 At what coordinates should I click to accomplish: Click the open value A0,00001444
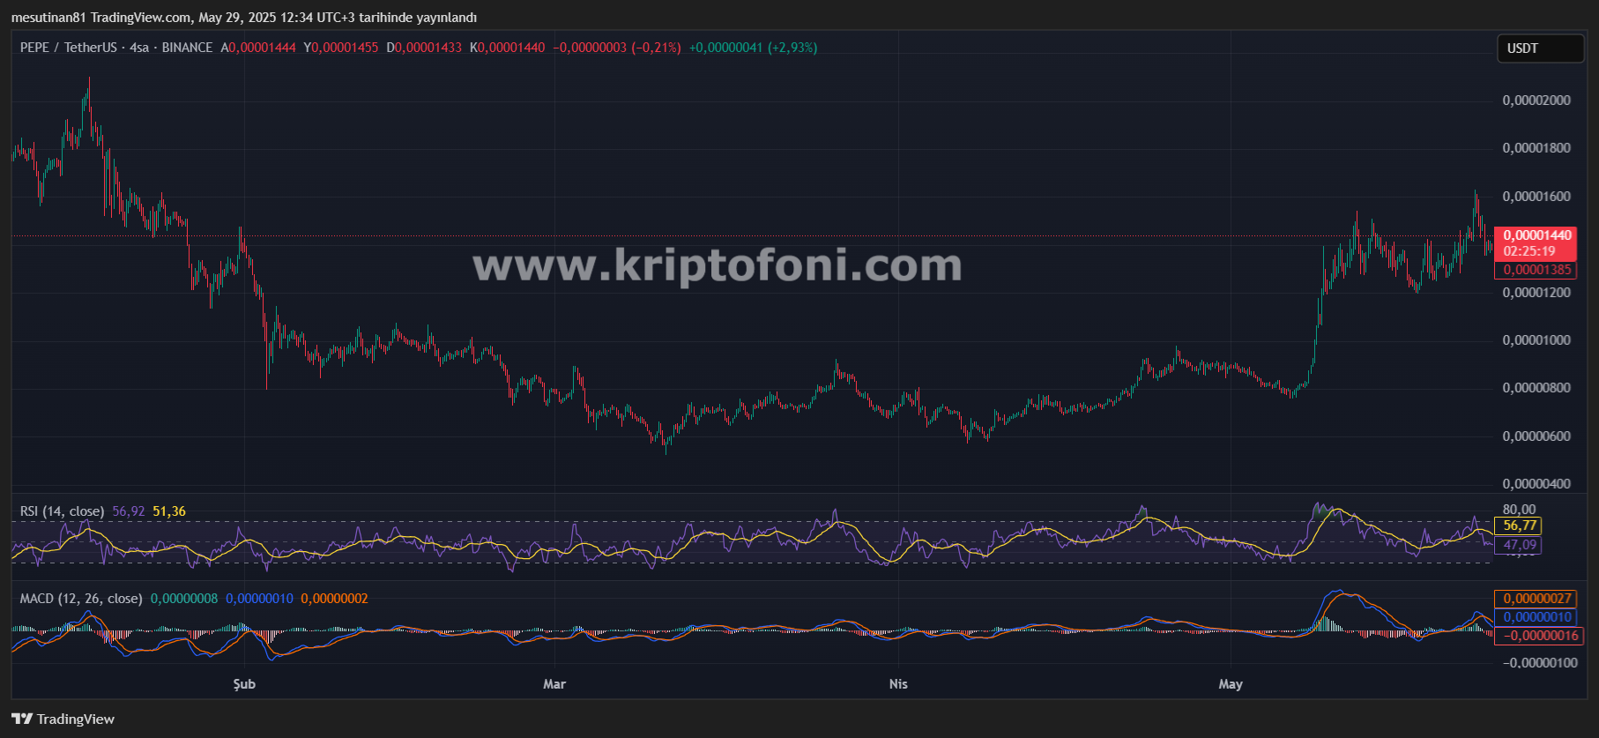click(x=258, y=48)
